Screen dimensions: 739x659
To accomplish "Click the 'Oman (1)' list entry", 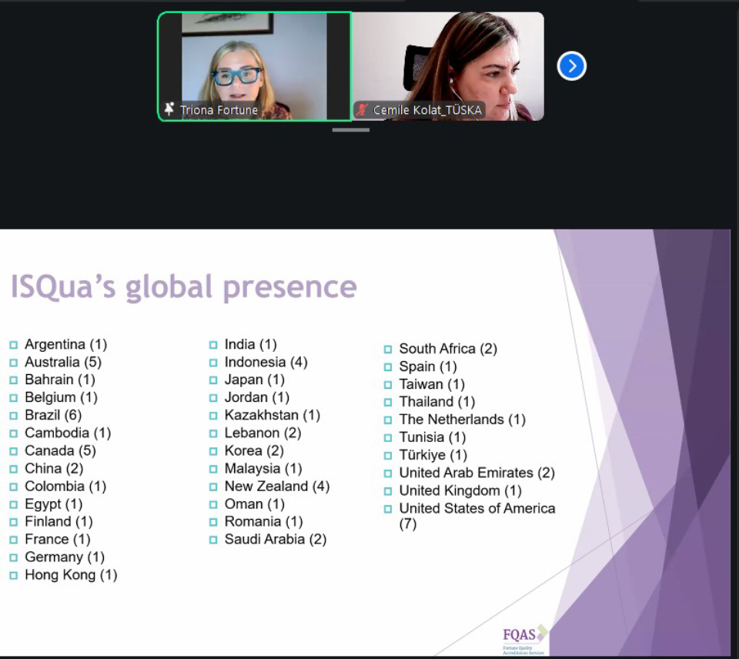I will click(255, 504).
